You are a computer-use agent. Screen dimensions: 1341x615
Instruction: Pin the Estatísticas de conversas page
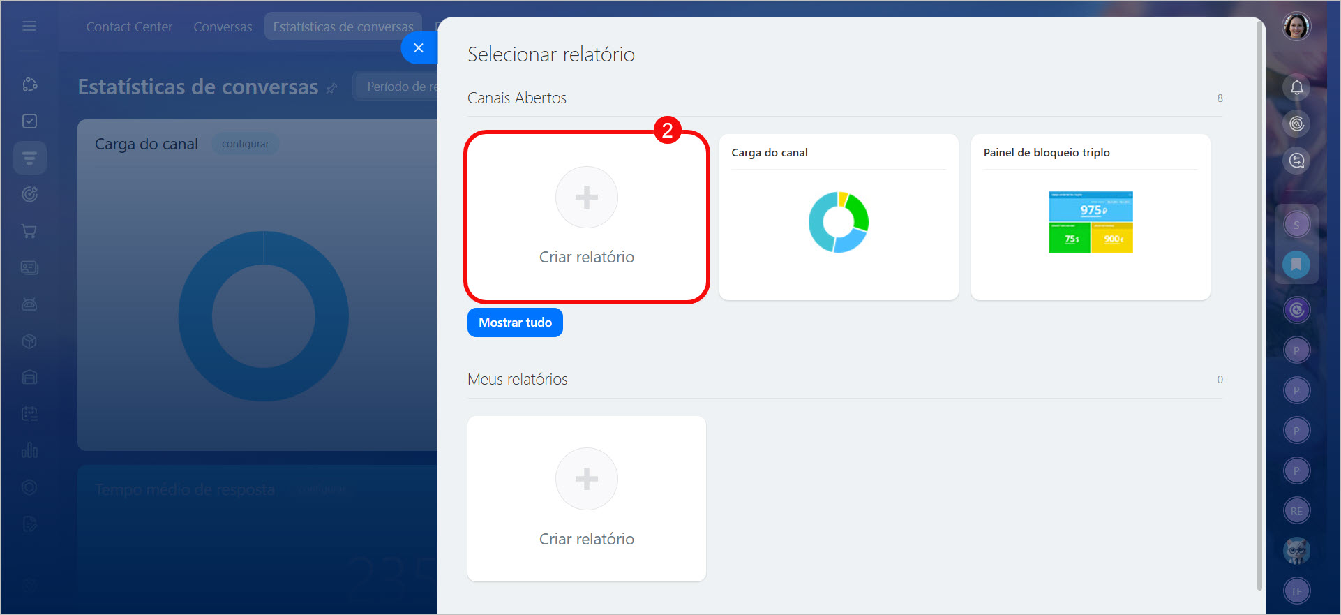pyautogui.click(x=332, y=88)
